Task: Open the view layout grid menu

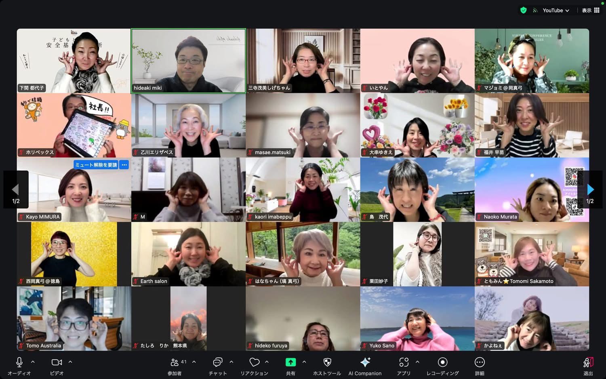Action: pyautogui.click(x=591, y=11)
